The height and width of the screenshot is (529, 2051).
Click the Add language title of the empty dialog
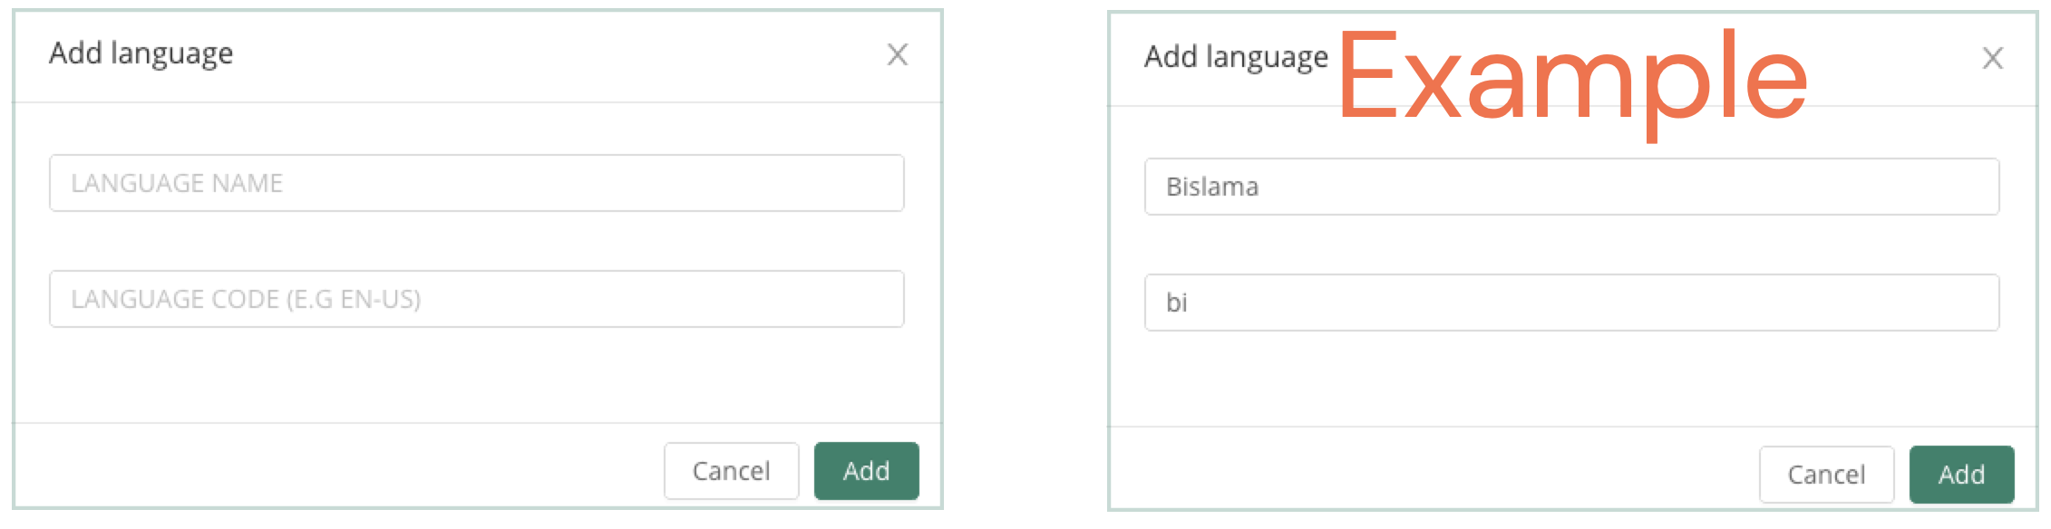(141, 53)
